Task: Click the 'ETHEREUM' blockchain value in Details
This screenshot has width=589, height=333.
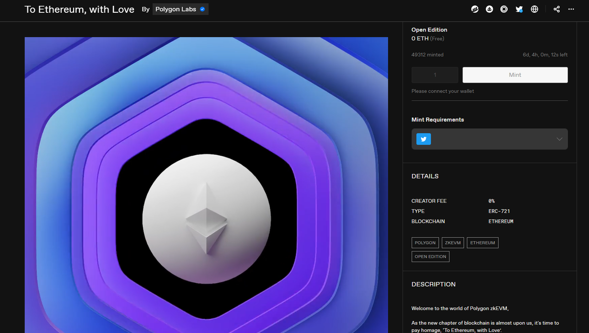Action: click(501, 222)
